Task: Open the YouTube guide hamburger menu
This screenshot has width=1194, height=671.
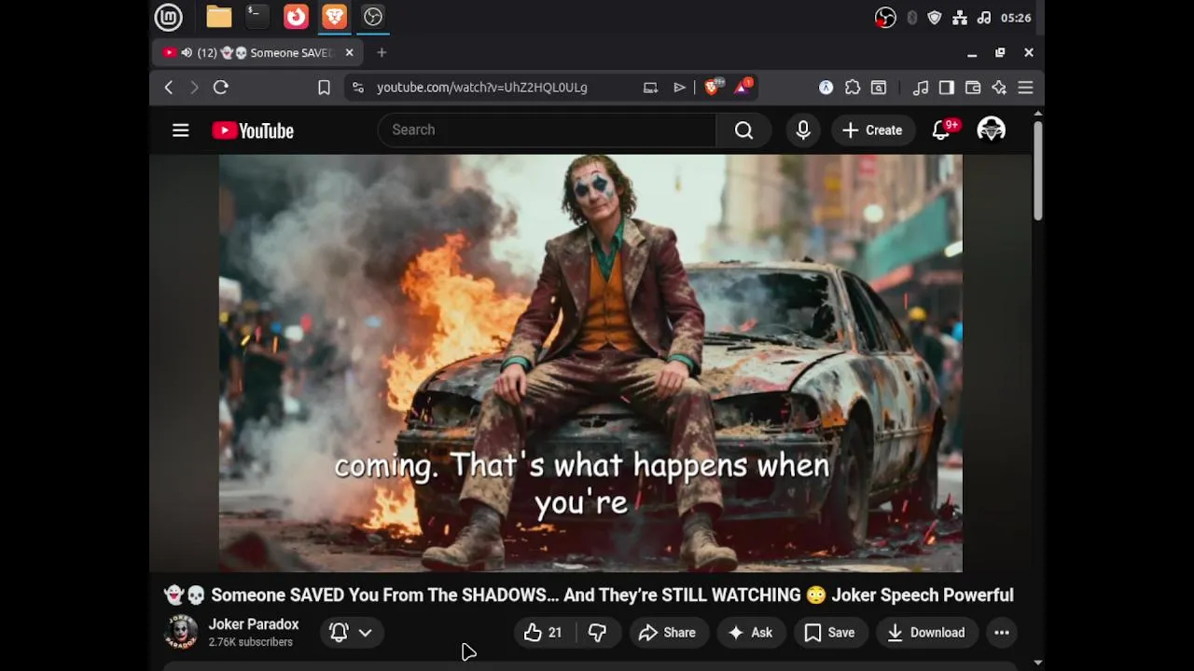Action: click(x=181, y=130)
